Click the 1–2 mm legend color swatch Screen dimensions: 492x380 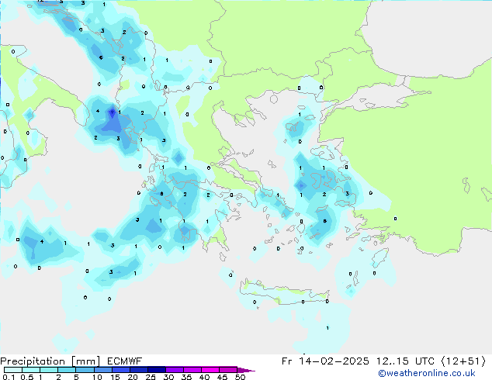49,370
